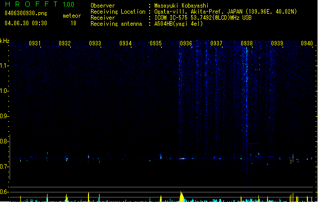Click the kHz axis unit label
This screenshot has width=318, height=202.
pyautogui.click(x=5, y=41)
